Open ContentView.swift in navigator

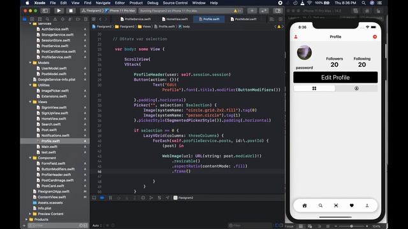tap(52, 197)
